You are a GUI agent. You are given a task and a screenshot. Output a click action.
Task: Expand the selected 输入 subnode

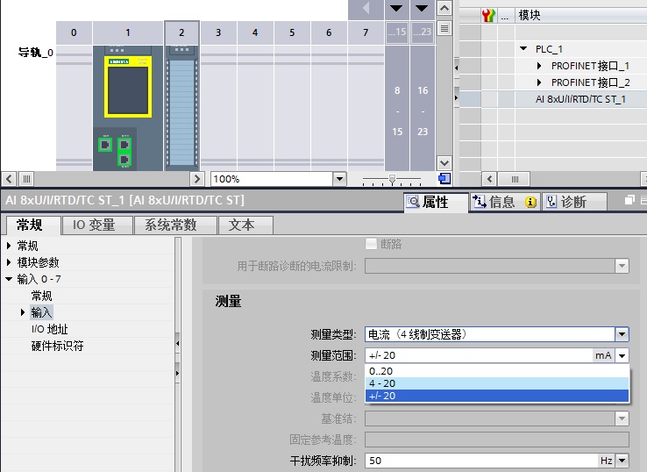point(23,312)
